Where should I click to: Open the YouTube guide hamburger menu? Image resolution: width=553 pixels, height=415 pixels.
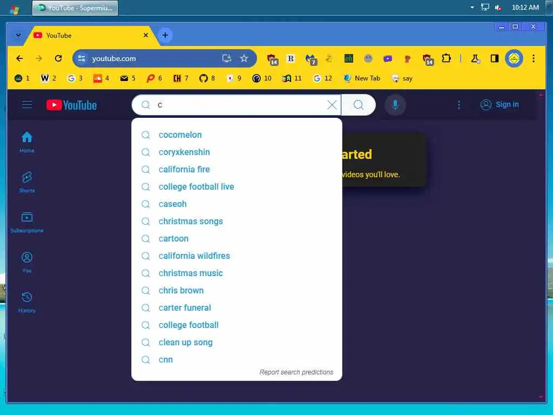pyautogui.click(x=27, y=105)
